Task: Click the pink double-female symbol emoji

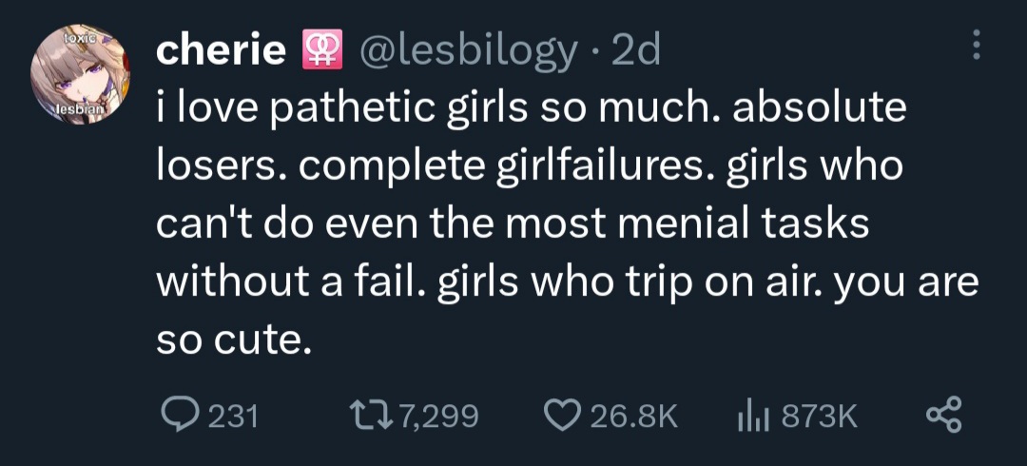Action: tap(322, 49)
